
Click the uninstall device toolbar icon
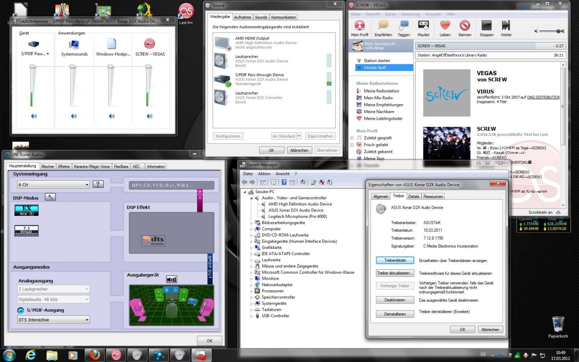(x=322, y=182)
